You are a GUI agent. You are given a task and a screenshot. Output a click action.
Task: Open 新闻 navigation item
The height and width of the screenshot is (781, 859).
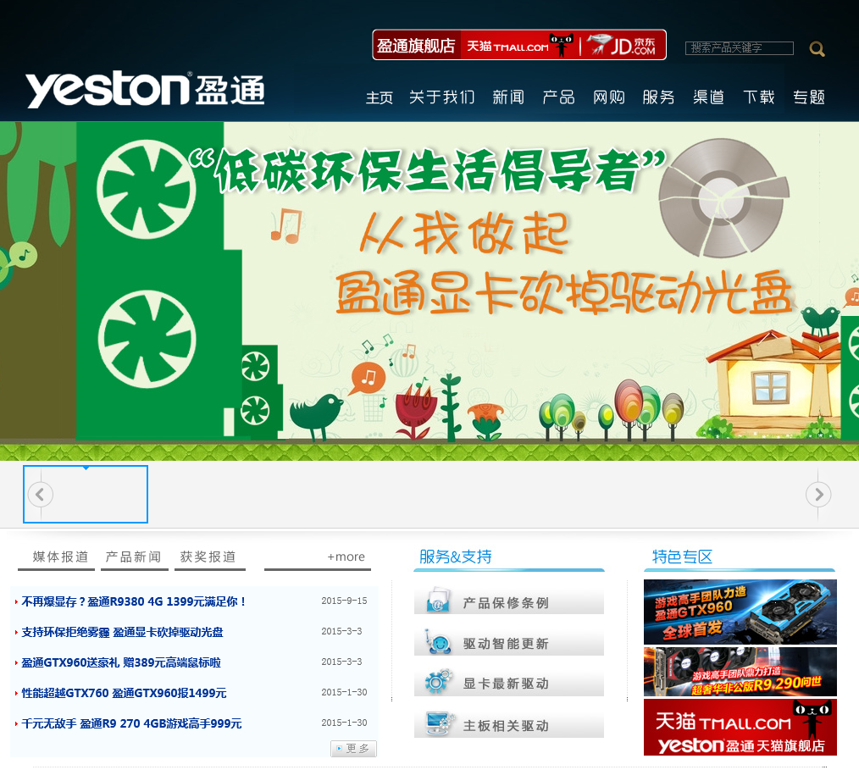click(x=507, y=97)
